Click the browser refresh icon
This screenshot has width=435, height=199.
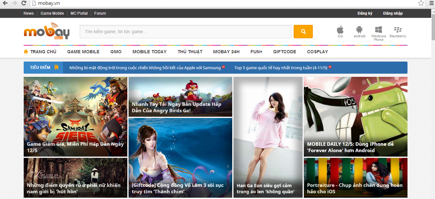coord(23,4)
